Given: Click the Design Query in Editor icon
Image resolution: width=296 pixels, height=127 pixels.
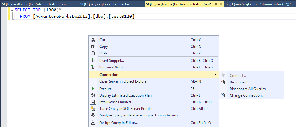Looking at the screenshot, I should click(93, 123).
